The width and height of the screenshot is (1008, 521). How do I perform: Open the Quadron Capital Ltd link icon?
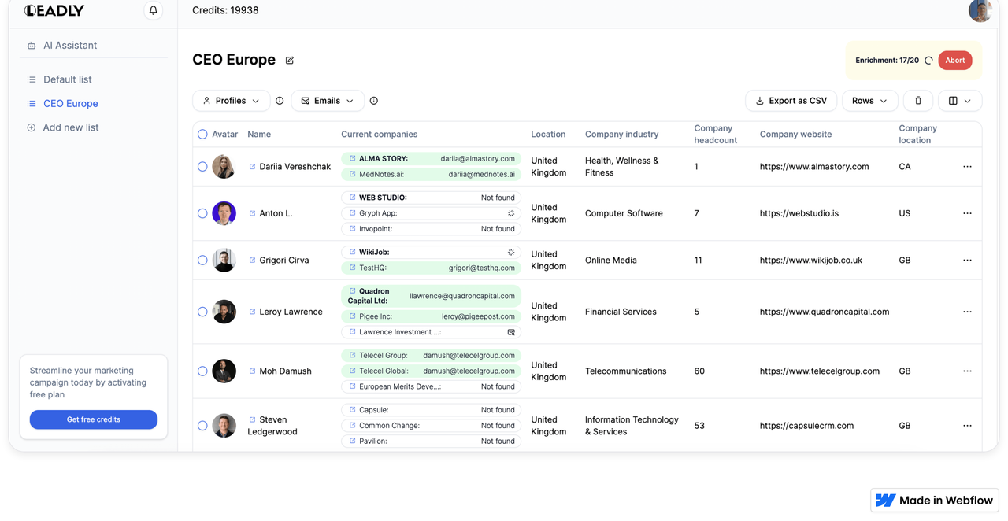[352, 291]
